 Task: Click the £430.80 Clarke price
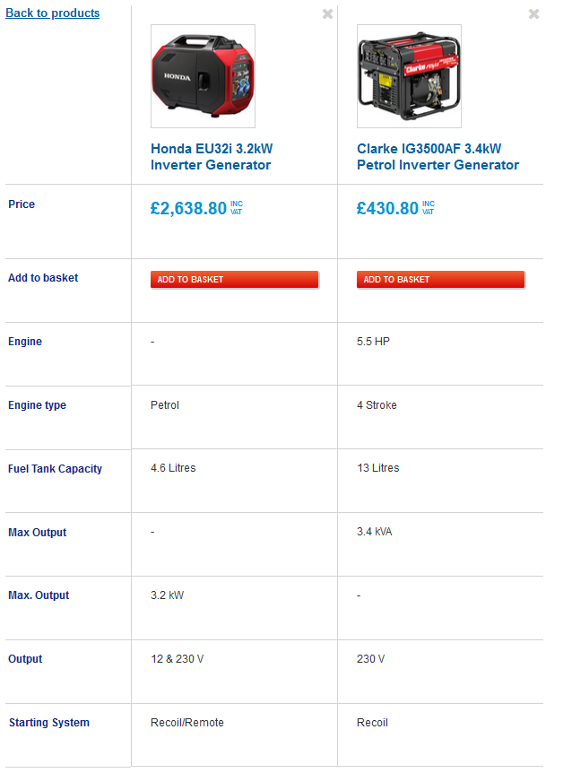point(387,209)
